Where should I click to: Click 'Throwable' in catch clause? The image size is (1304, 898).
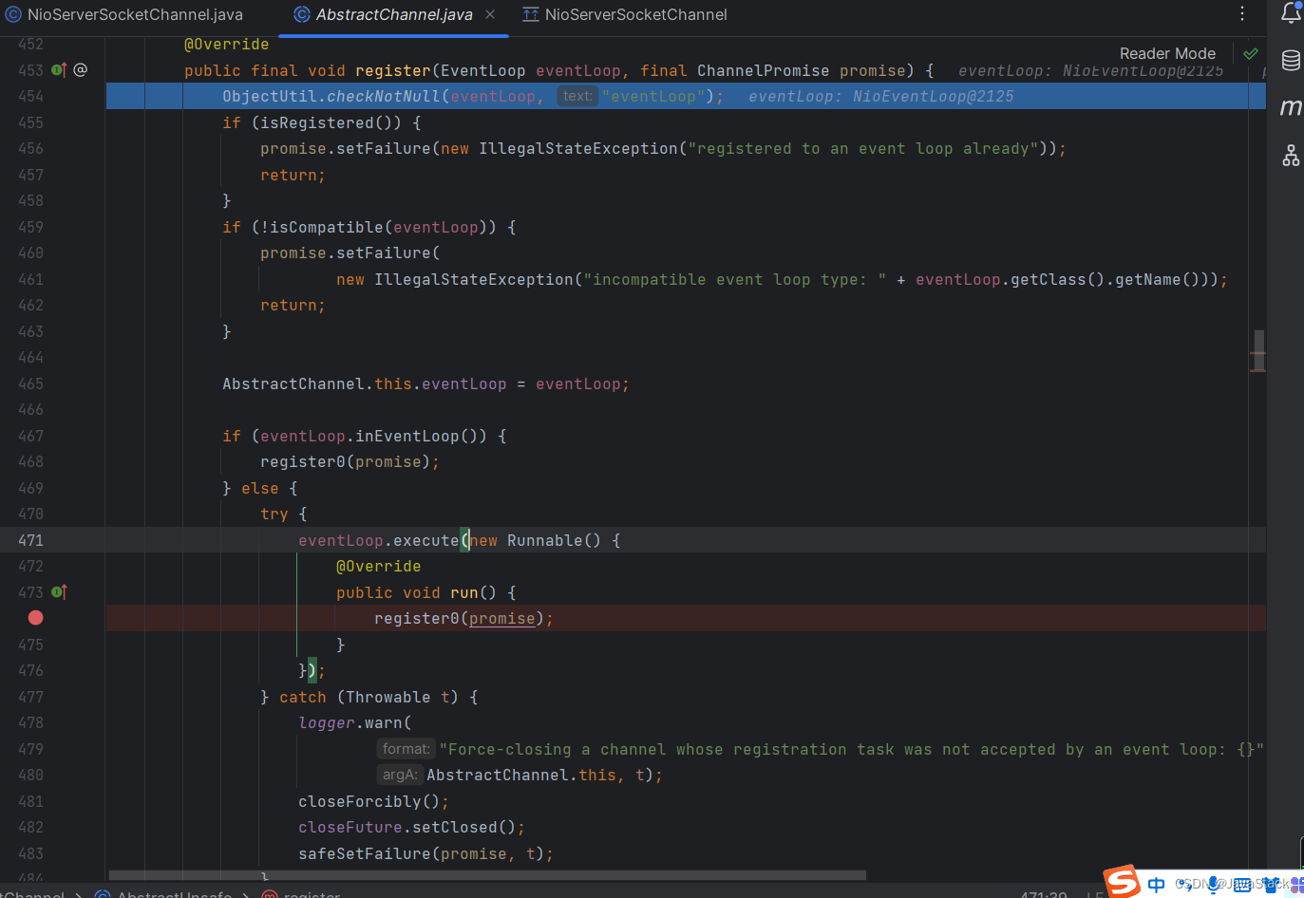[x=388, y=697]
